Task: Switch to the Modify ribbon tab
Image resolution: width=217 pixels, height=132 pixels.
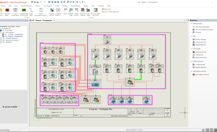Action: (x=65, y=6)
